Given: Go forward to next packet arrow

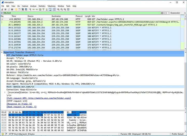Looking at the screenshot, I should [x=37, y=10].
